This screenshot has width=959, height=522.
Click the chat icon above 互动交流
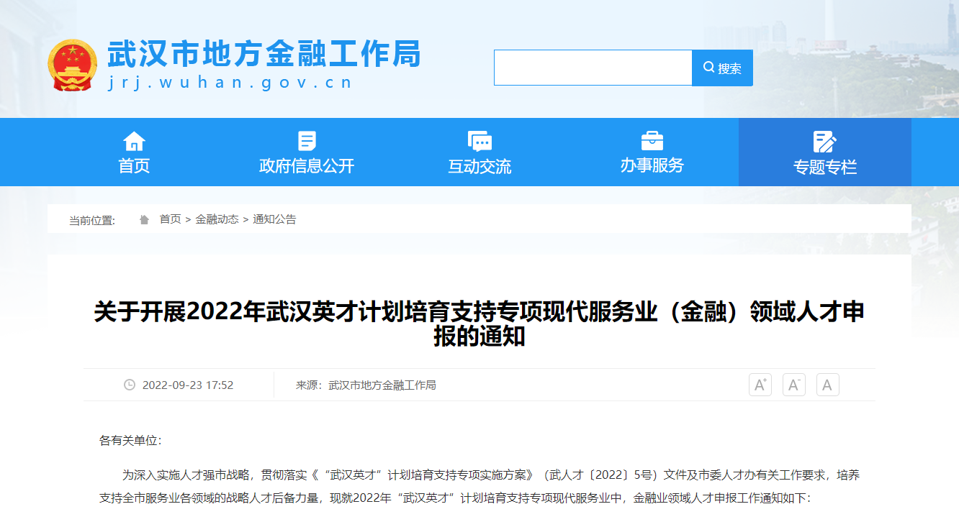478,139
